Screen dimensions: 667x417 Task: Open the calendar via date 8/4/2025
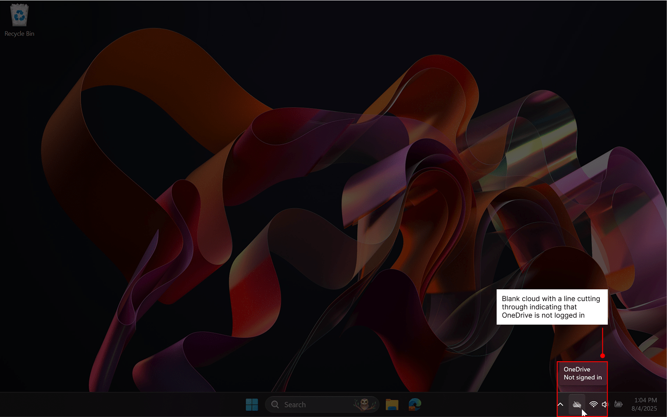click(644, 409)
